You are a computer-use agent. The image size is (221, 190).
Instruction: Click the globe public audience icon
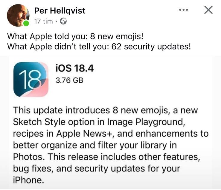63,21
